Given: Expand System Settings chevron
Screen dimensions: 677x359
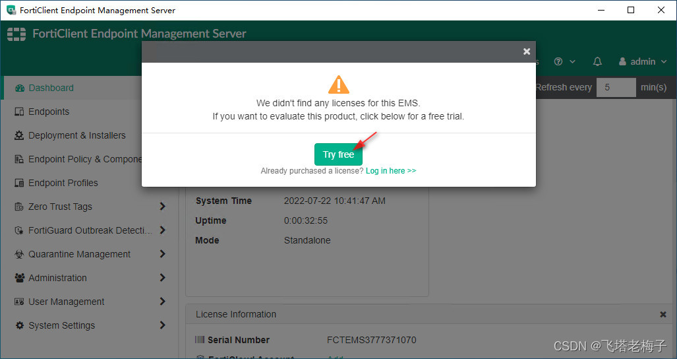Looking at the screenshot, I should pyautogui.click(x=162, y=325).
